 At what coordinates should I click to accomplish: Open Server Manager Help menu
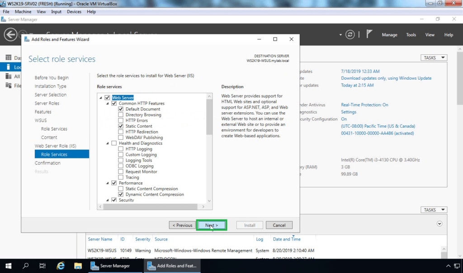[449, 34]
